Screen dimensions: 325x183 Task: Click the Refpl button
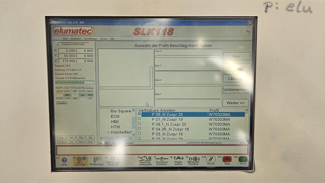tap(90, 142)
